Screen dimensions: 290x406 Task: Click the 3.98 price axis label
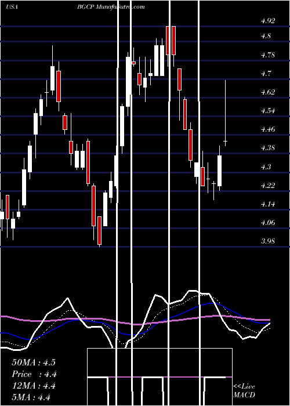tap(268, 241)
